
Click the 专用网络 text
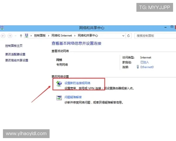tap(62, 65)
